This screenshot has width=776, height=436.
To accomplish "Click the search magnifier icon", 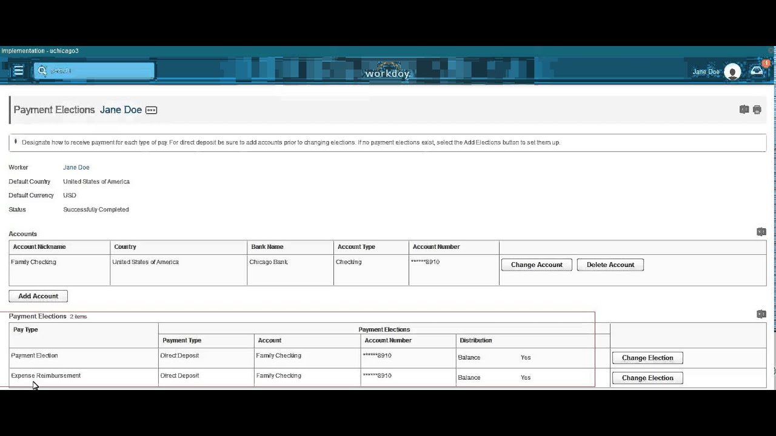I will click(x=42, y=71).
